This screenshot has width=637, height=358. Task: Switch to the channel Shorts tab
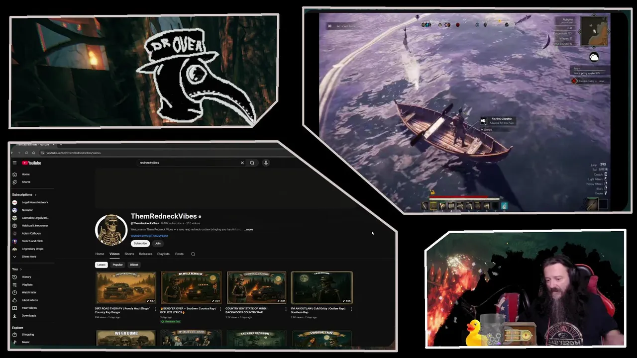[x=129, y=254]
